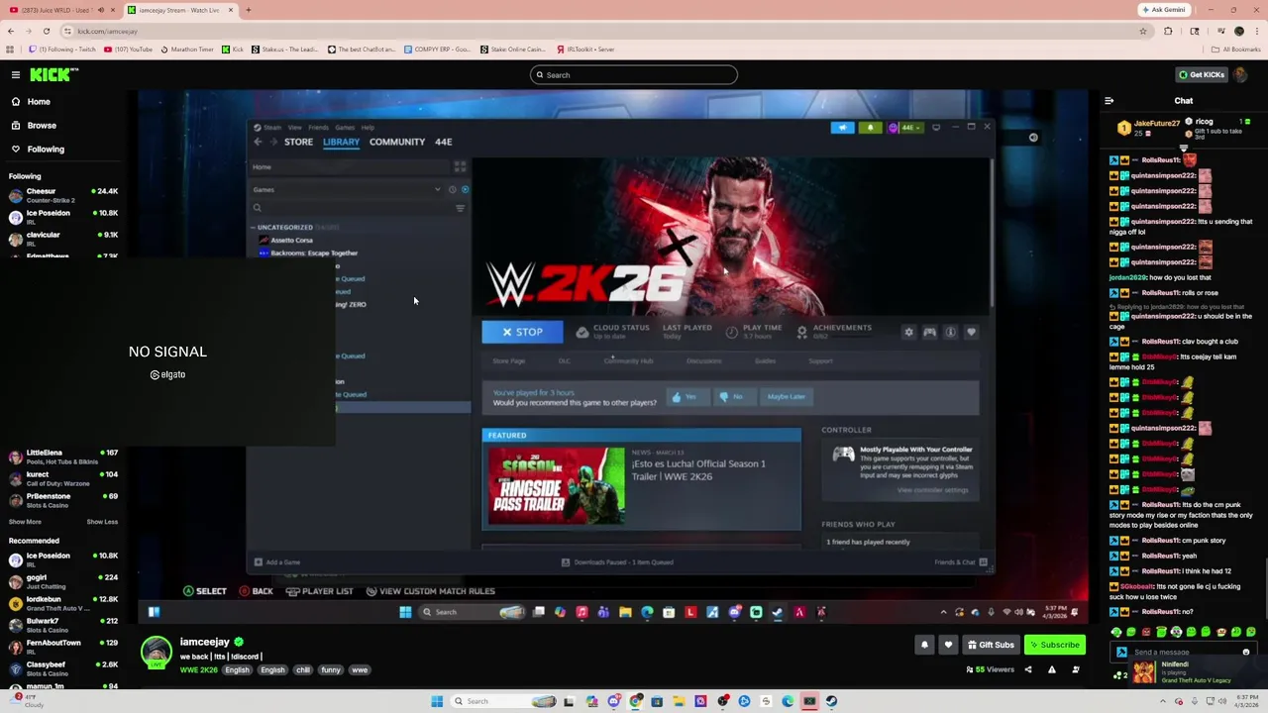Click the Send a message chat input
This screenshot has width=1268, height=713.
tap(1184, 653)
